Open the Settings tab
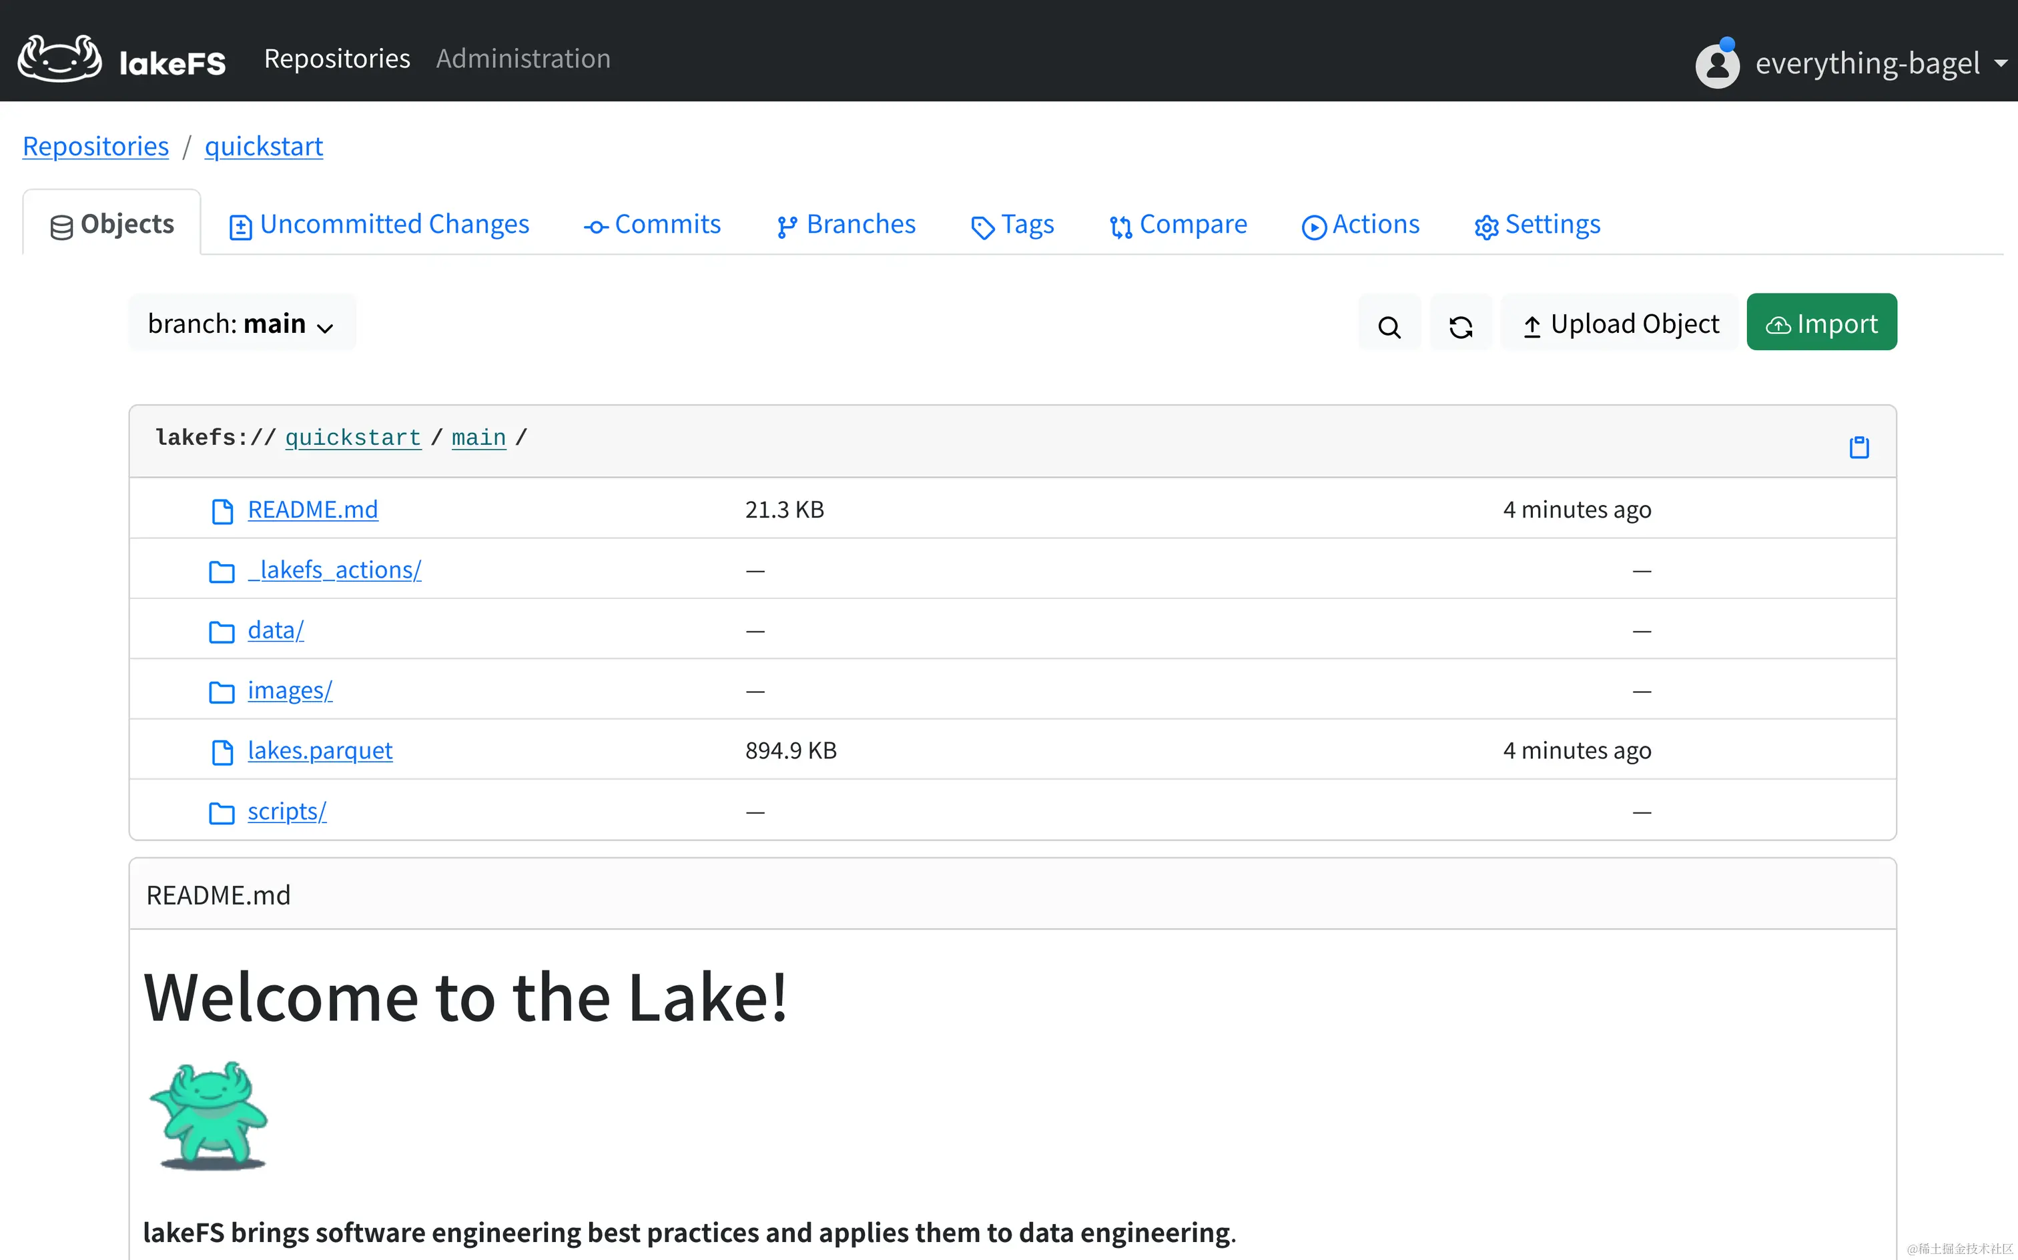This screenshot has width=2018, height=1260. pos(1538,224)
